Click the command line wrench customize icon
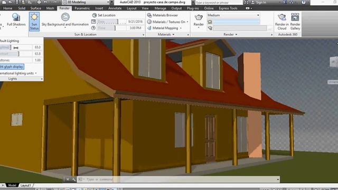 [73, 179]
